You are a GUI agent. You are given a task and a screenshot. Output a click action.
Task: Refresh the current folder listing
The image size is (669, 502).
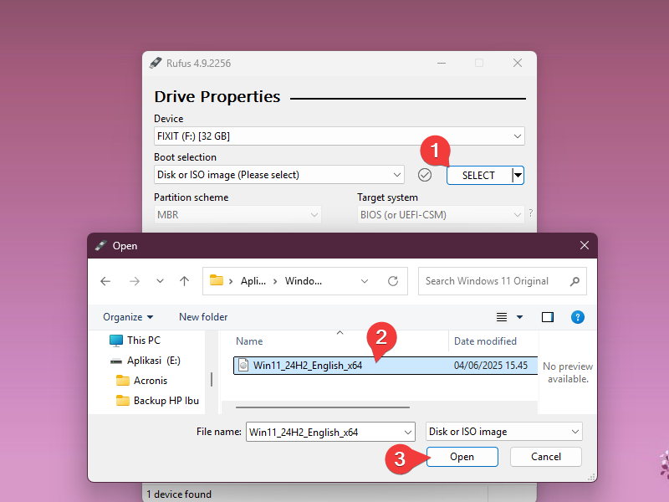coord(392,281)
